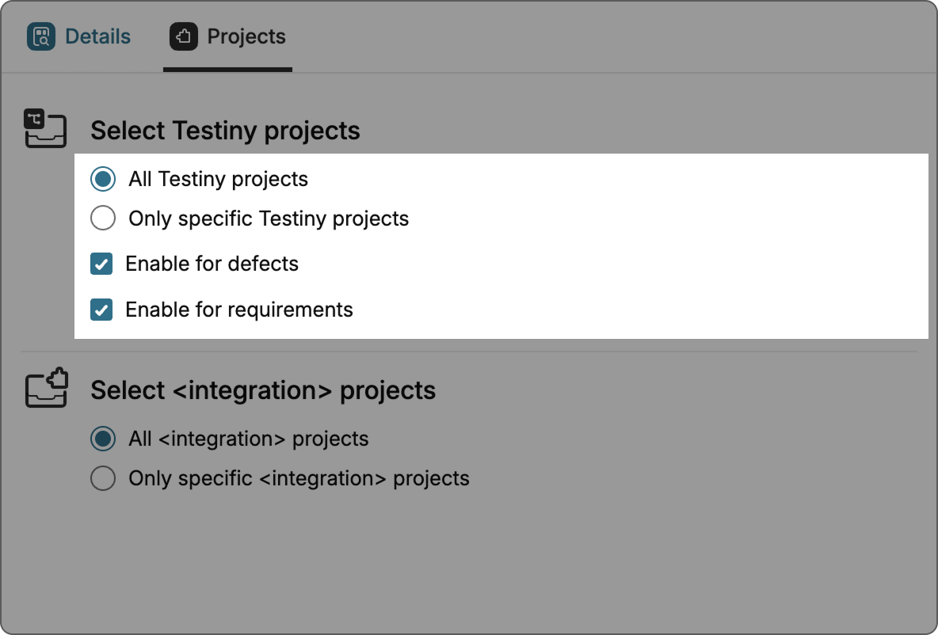Click the Select <integration> projects heading
This screenshot has width=938, height=635.
(x=263, y=390)
